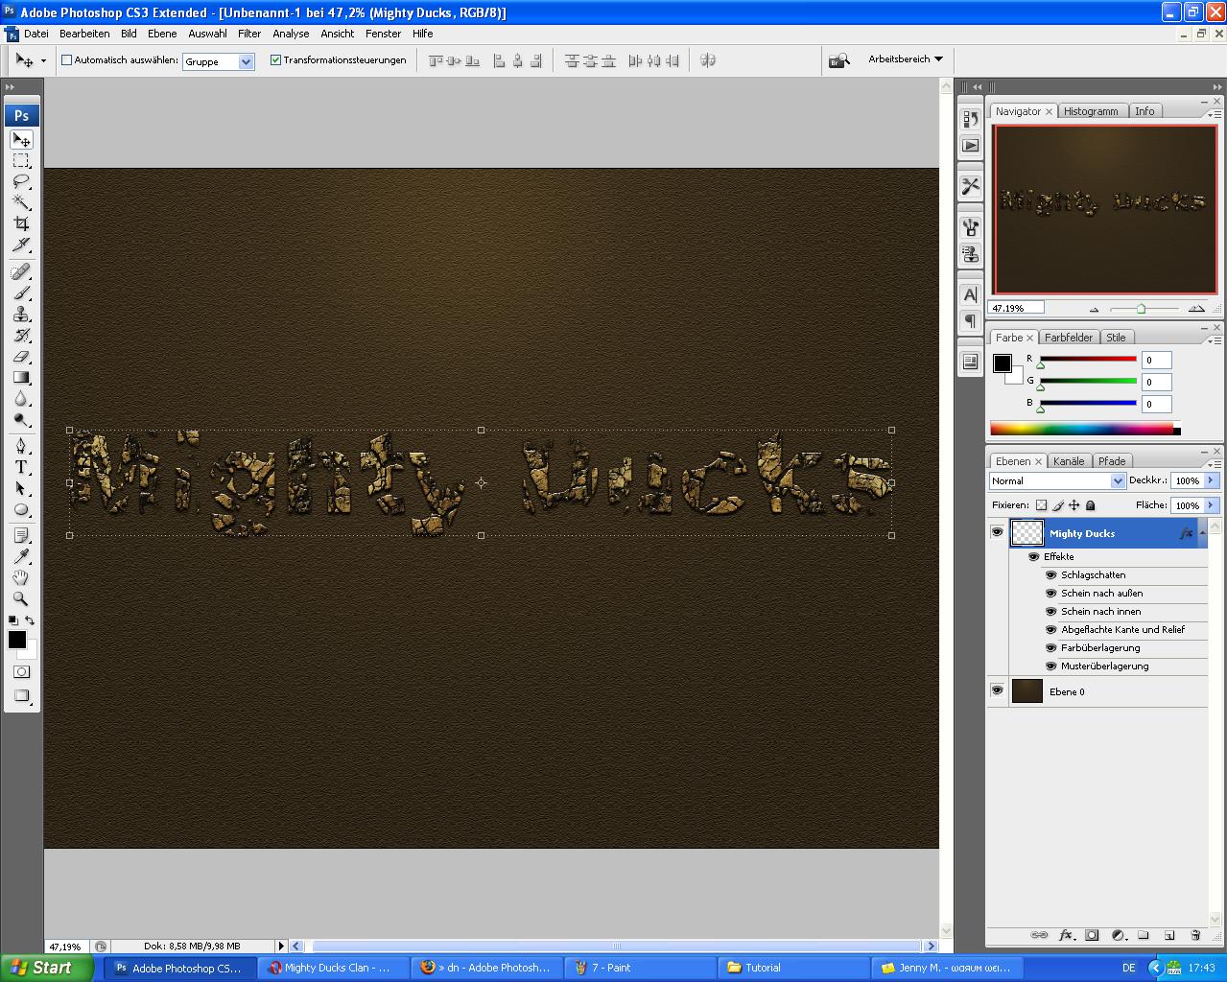Select the Horizontal Type tool
The image size is (1227, 982).
pos(21,467)
